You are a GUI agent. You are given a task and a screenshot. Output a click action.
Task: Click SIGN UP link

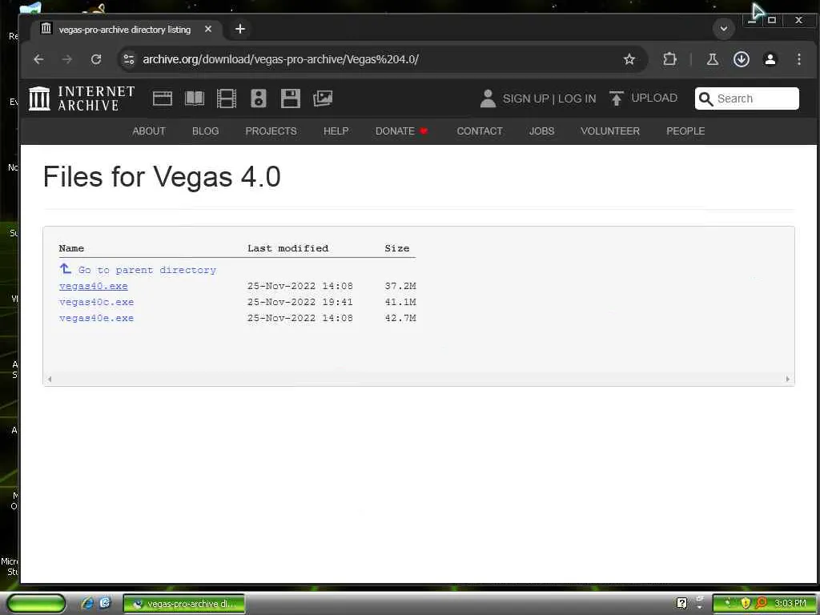tap(525, 98)
